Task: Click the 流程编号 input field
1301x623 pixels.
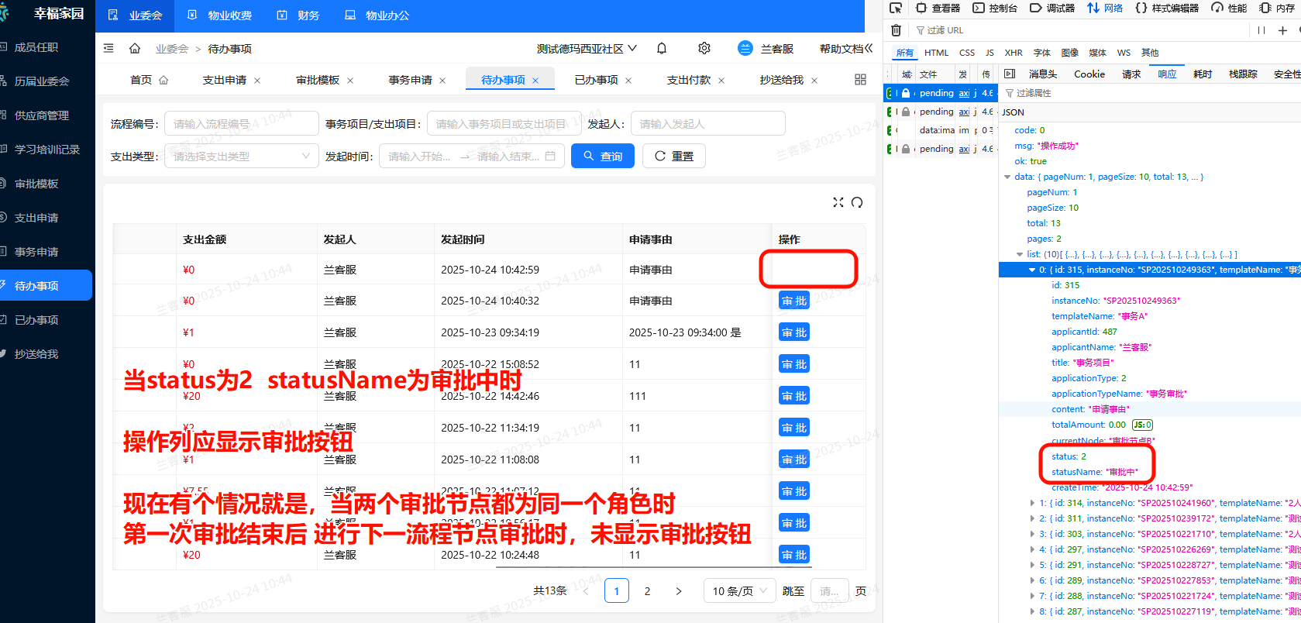Action: 241,124
